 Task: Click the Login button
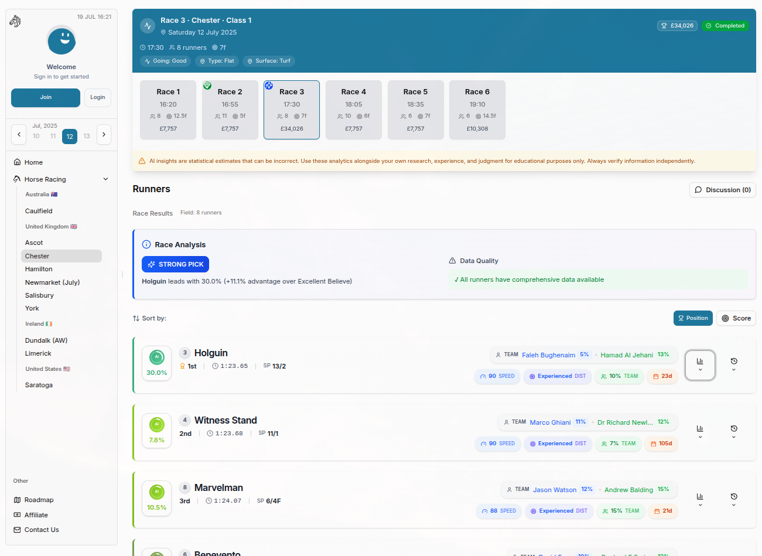coord(98,97)
